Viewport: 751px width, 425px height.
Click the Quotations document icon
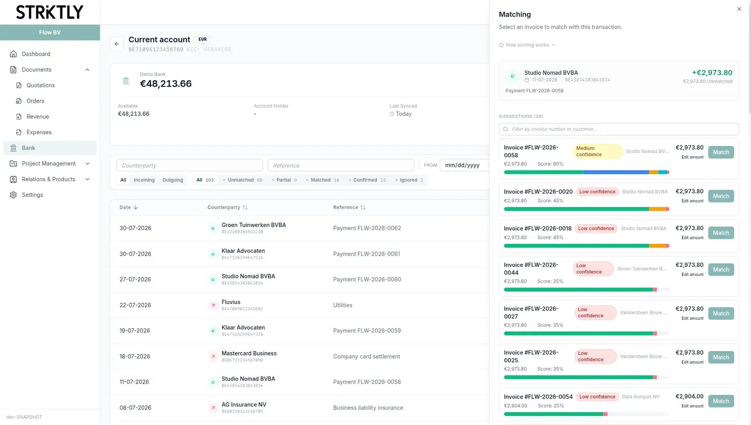pyautogui.click(x=19, y=85)
